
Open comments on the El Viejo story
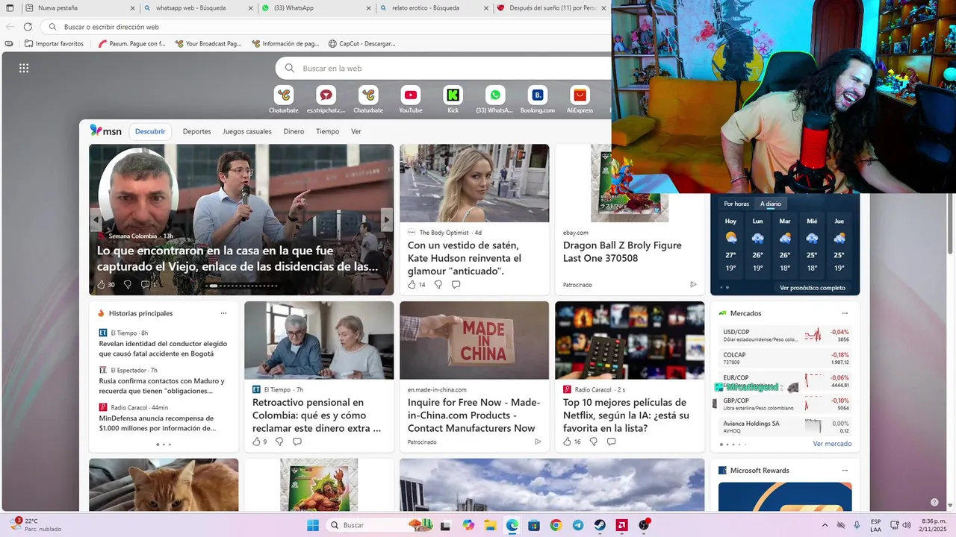click(146, 284)
